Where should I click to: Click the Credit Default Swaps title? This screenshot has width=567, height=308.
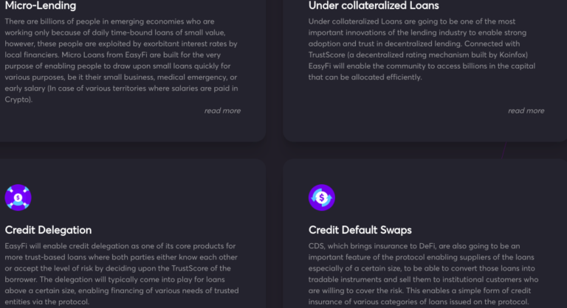click(x=360, y=230)
